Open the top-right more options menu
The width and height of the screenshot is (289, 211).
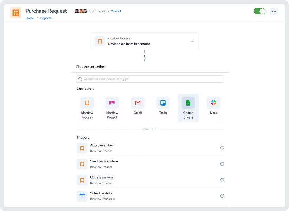[274, 11]
